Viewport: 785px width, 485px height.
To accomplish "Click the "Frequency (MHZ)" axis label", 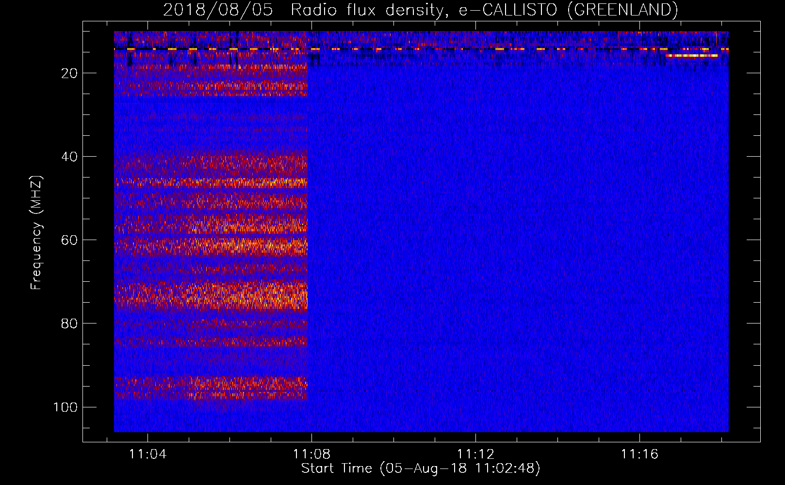I will (36, 233).
